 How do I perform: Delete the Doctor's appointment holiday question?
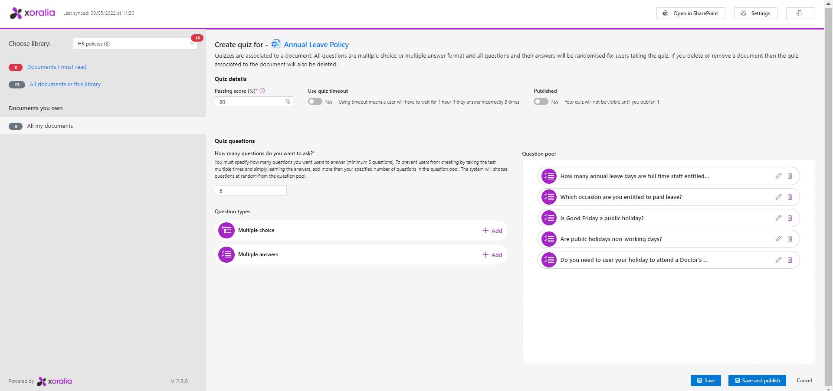tap(790, 260)
